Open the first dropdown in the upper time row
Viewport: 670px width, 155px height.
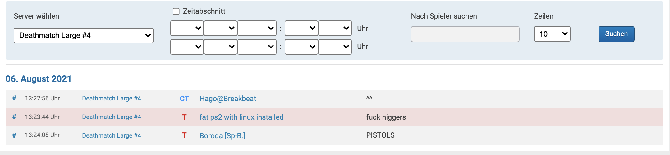(x=187, y=29)
